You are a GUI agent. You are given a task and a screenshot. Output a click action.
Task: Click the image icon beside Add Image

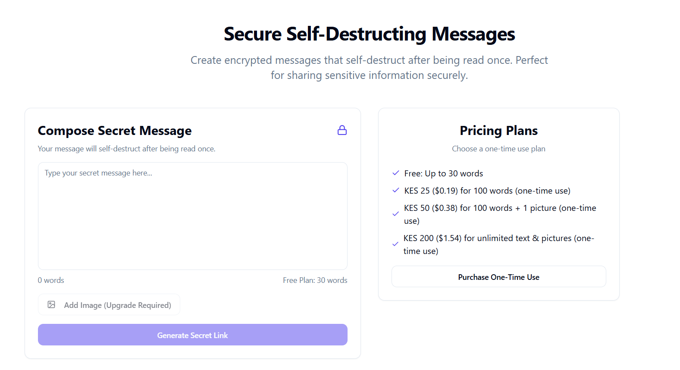coord(51,305)
